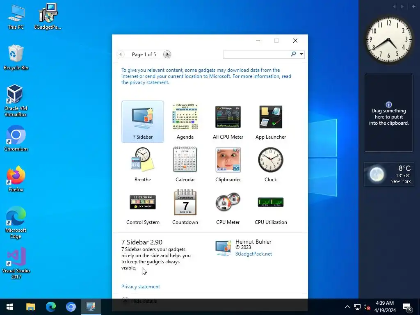Click the gadget search input field

click(x=257, y=54)
